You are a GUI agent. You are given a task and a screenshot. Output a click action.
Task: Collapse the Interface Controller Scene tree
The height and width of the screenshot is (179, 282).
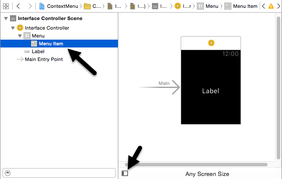(x=5, y=19)
